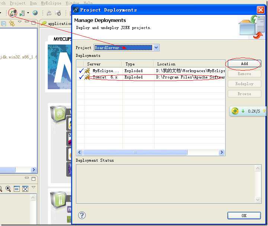The width and height of the screenshot is (268, 226).
Task: Click the checkmark on MyEclipse row
Action: click(81, 71)
